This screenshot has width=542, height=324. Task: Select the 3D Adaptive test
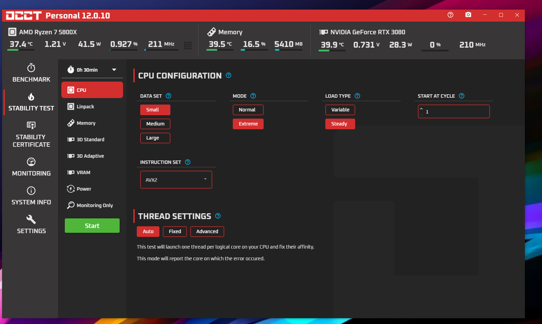click(x=92, y=156)
